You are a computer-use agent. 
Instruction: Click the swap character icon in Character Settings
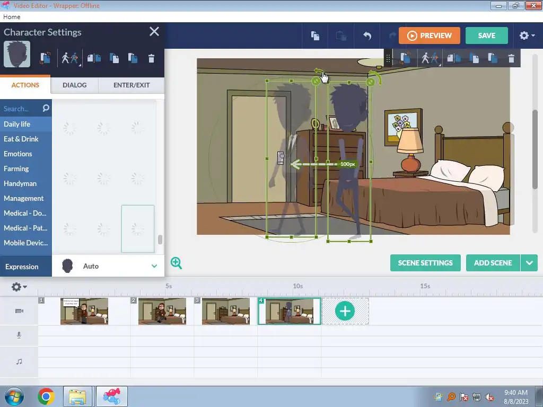click(45, 58)
